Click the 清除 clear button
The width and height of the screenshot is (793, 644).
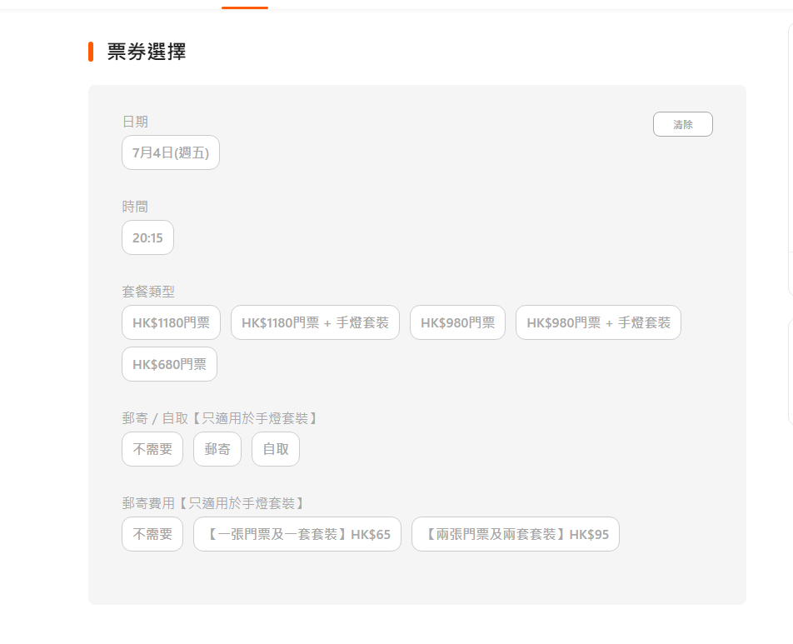(x=683, y=124)
